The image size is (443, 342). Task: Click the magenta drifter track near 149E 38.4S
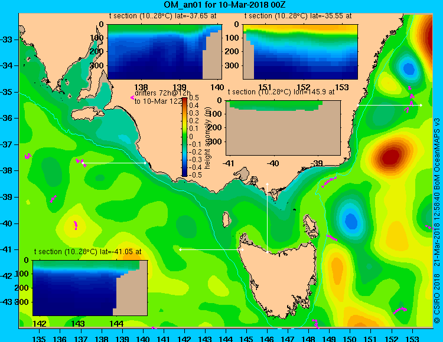329,182
